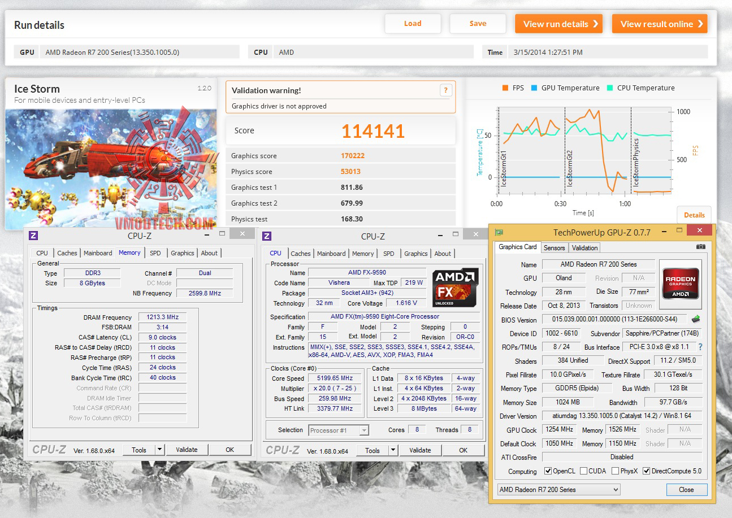The width and height of the screenshot is (732, 518).
Task: Click the run Time field 3/15/2014
Action: (608, 52)
